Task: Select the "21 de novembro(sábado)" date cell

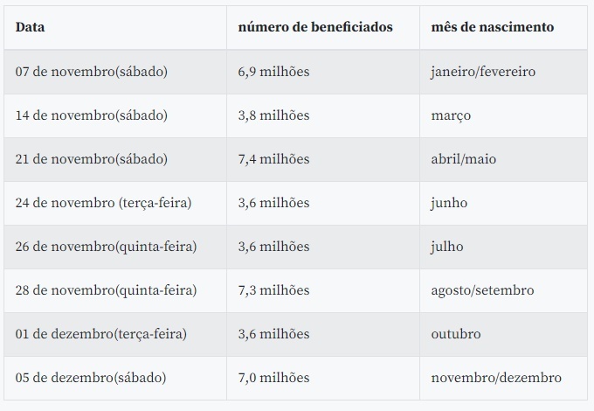Action: [91, 159]
